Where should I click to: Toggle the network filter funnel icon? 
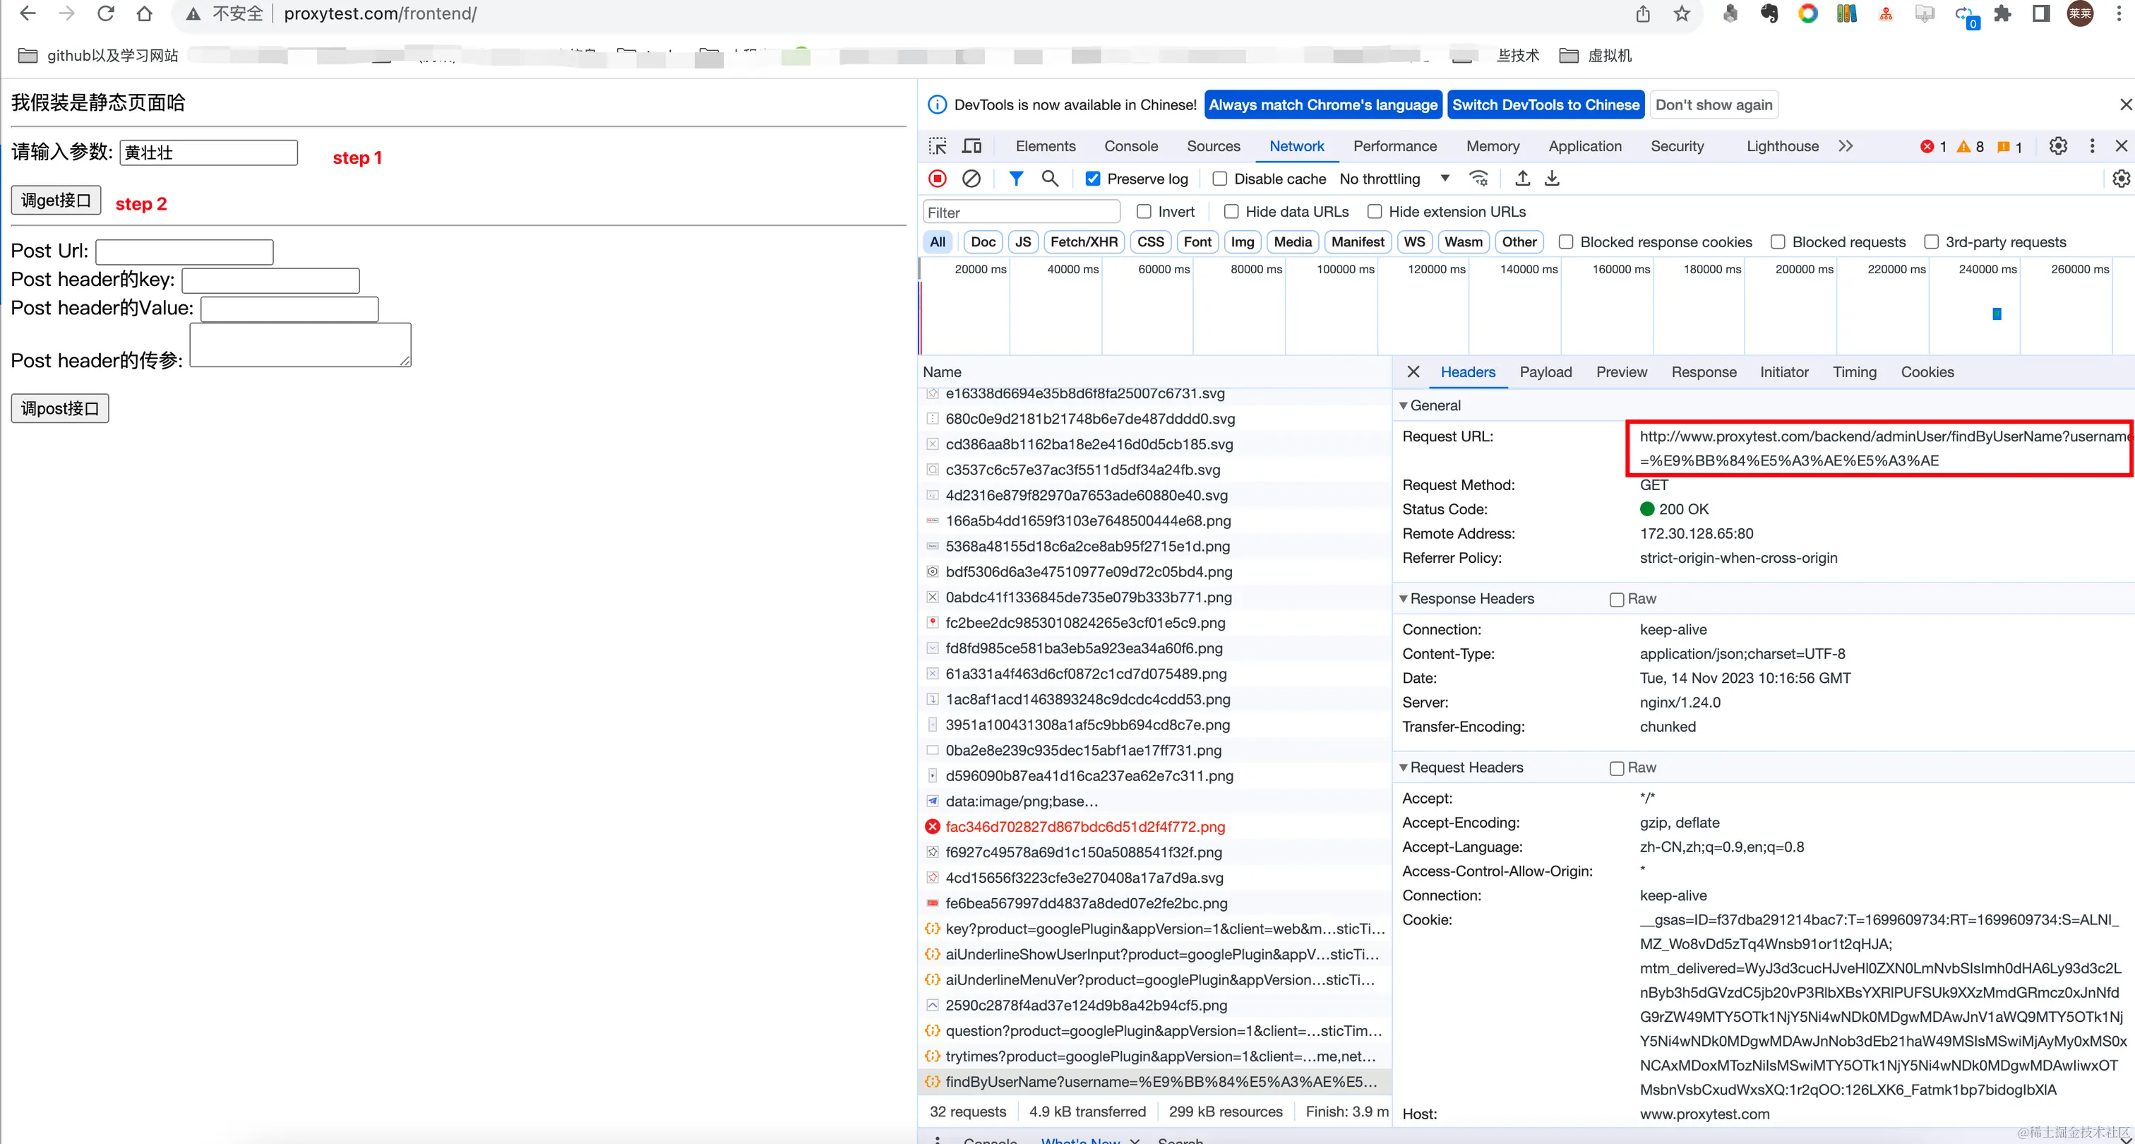(x=1015, y=178)
